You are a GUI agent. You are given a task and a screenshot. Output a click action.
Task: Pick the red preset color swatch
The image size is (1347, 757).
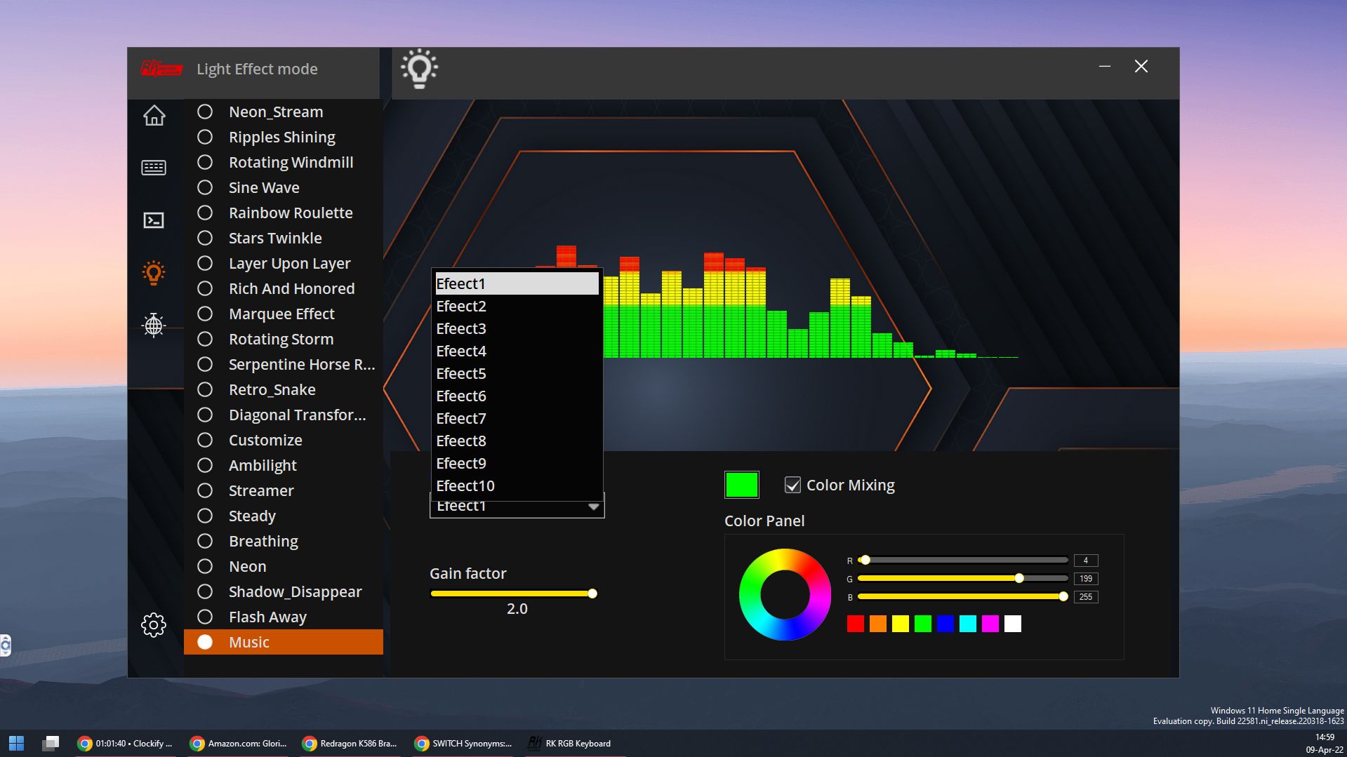[x=855, y=624]
